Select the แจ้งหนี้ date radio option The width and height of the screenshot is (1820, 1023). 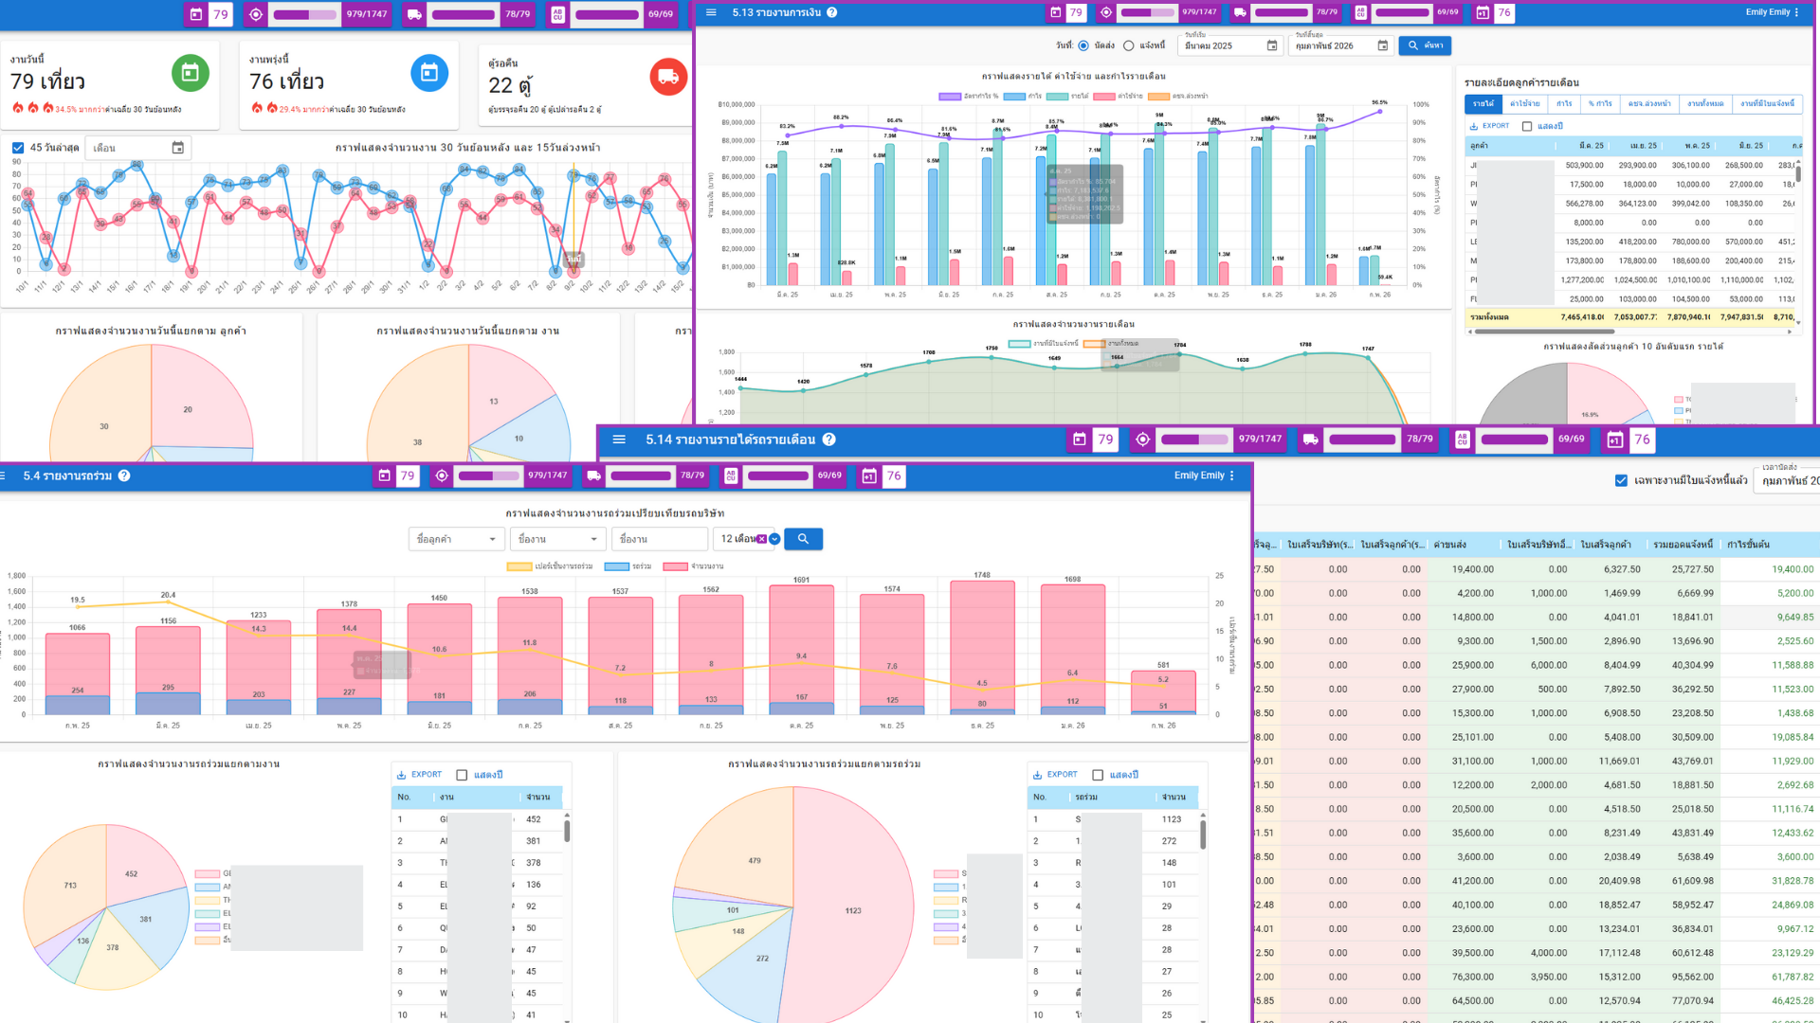pyautogui.click(x=1128, y=45)
